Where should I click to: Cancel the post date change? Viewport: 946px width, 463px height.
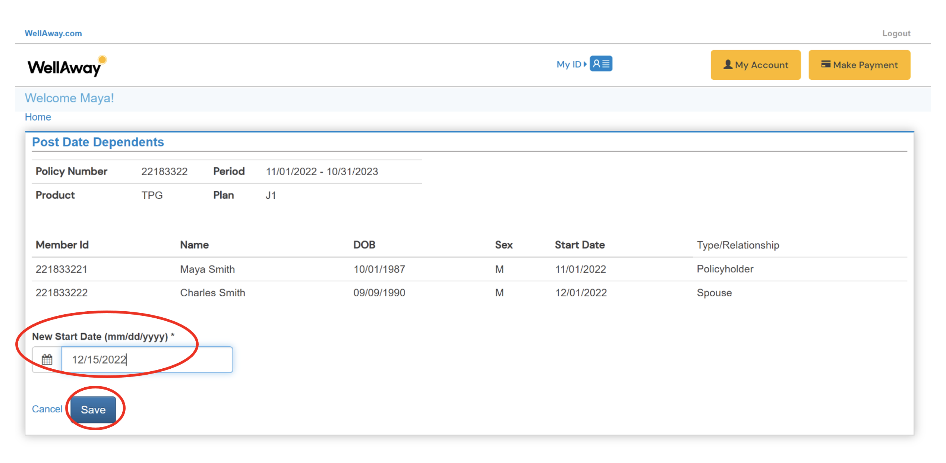(47, 409)
